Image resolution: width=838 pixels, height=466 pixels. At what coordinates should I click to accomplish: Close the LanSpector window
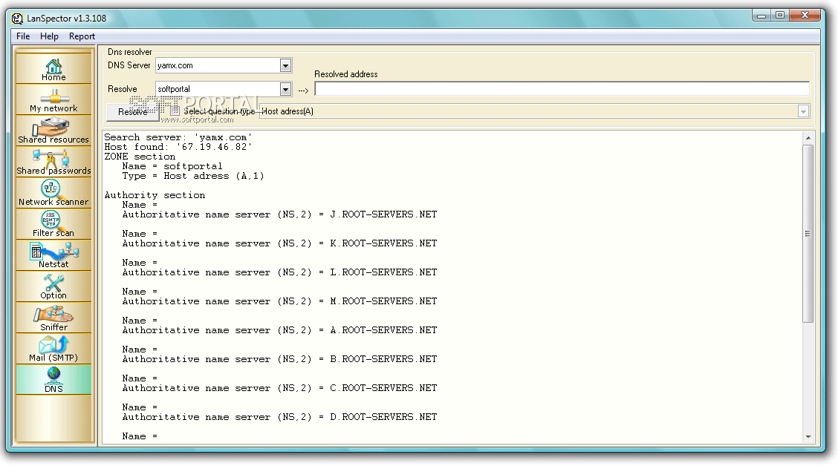tap(805, 16)
